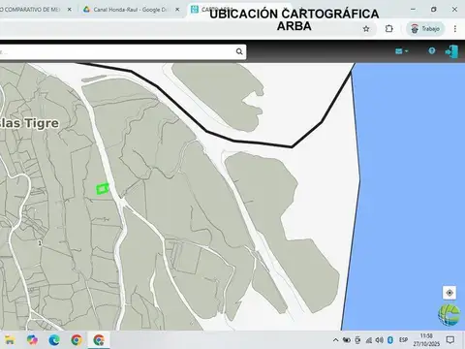Open File Explorer from the taskbar
This screenshot has height=349, width=465.
pos(10,340)
